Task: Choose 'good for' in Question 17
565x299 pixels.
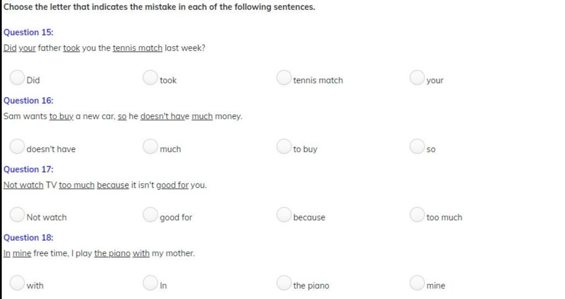Action: click(x=151, y=215)
